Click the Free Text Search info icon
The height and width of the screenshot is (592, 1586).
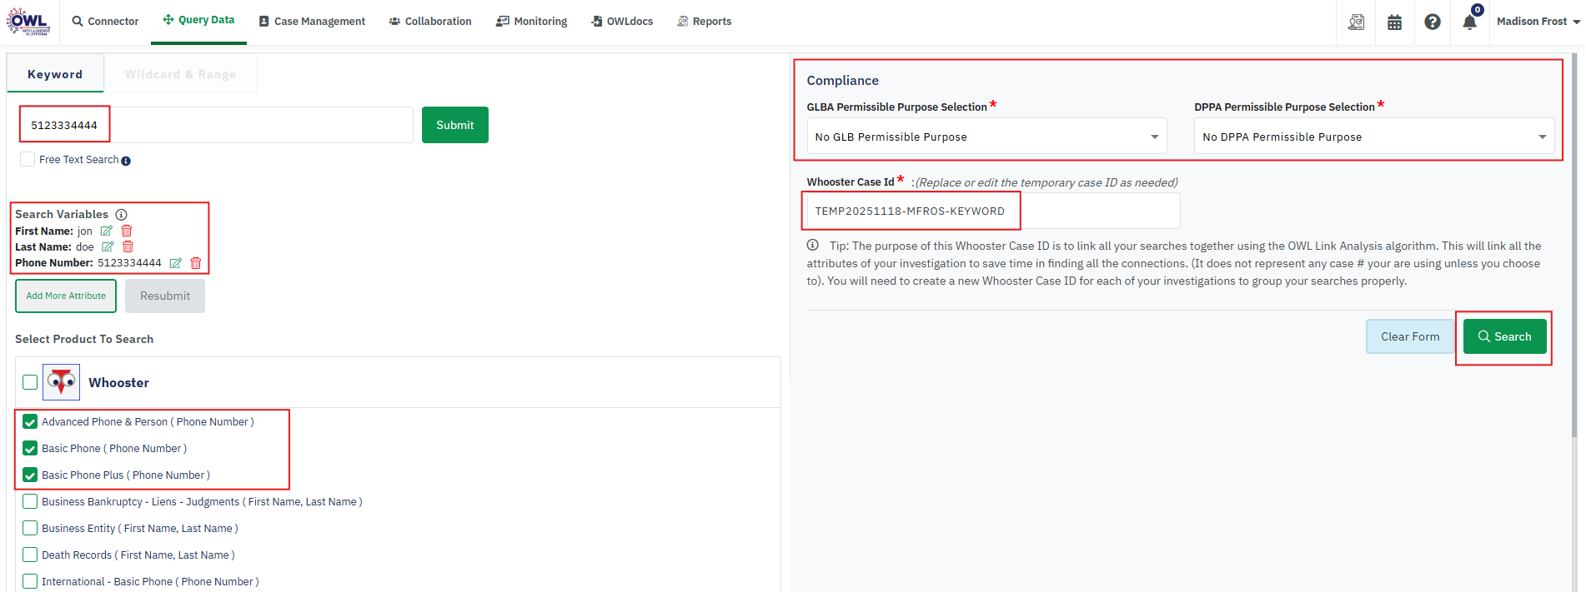tap(126, 161)
